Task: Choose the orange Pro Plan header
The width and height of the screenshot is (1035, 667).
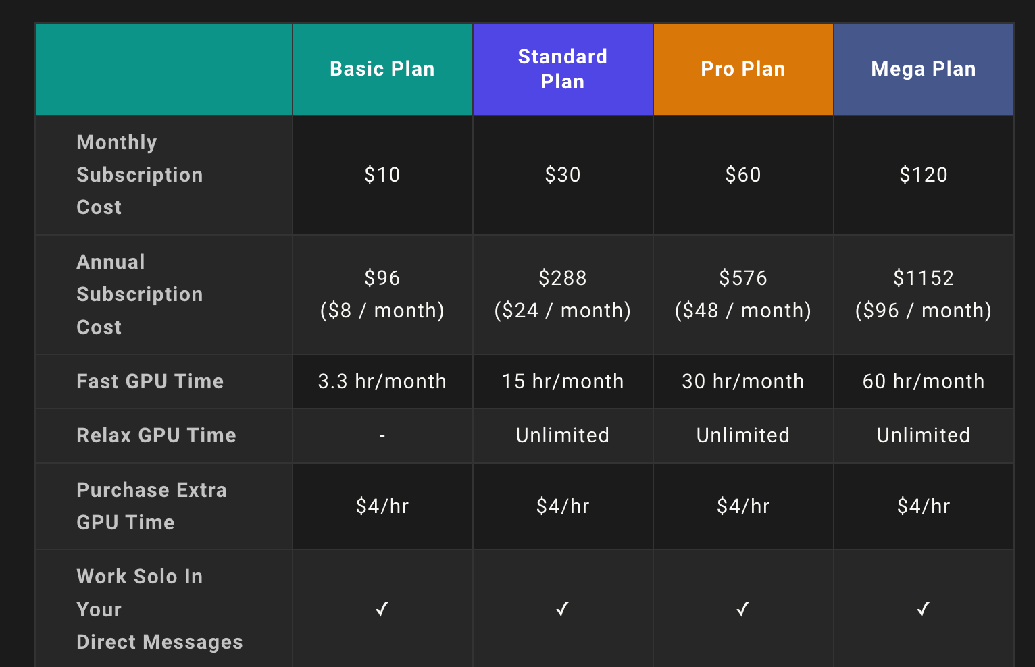Action: point(743,69)
